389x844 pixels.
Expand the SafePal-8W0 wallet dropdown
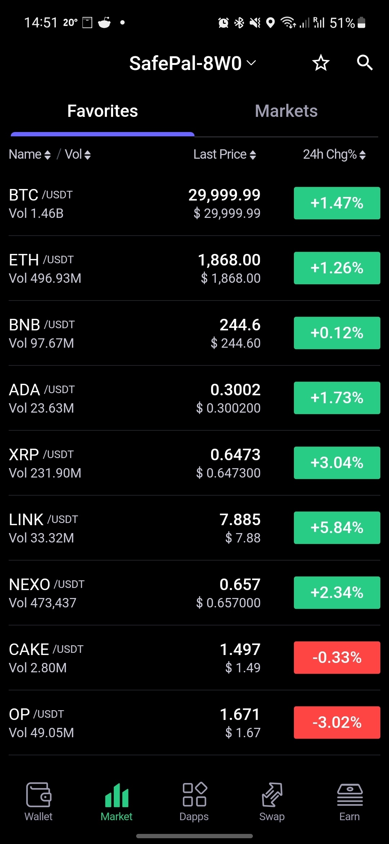[x=193, y=63]
